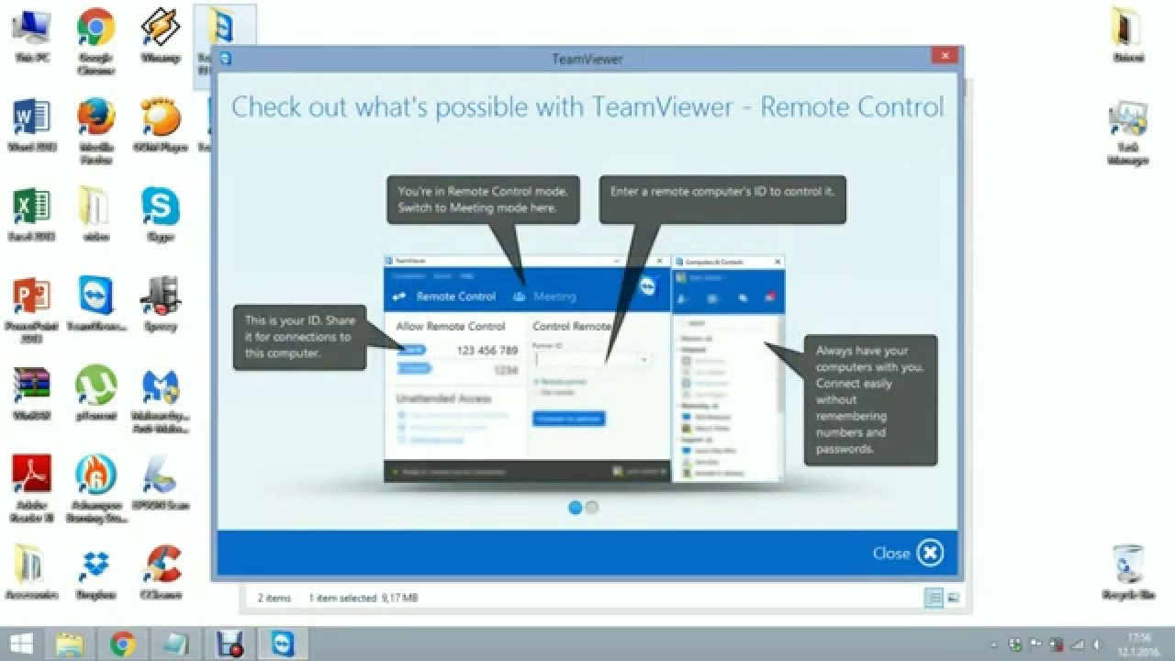Click installer floppy icon on taskbar
The height and width of the screenshot is (661, 1175).
[x=229, y=644]
